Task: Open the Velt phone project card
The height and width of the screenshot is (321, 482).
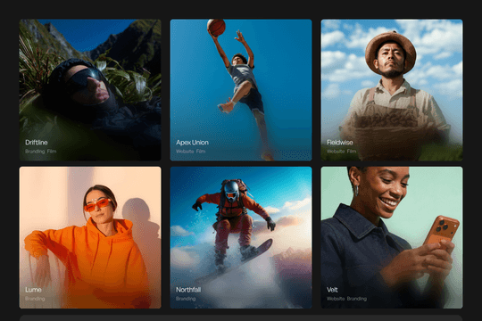Action: pos(392,237)
